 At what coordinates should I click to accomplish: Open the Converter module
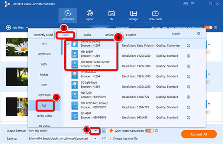coord(68,15)
